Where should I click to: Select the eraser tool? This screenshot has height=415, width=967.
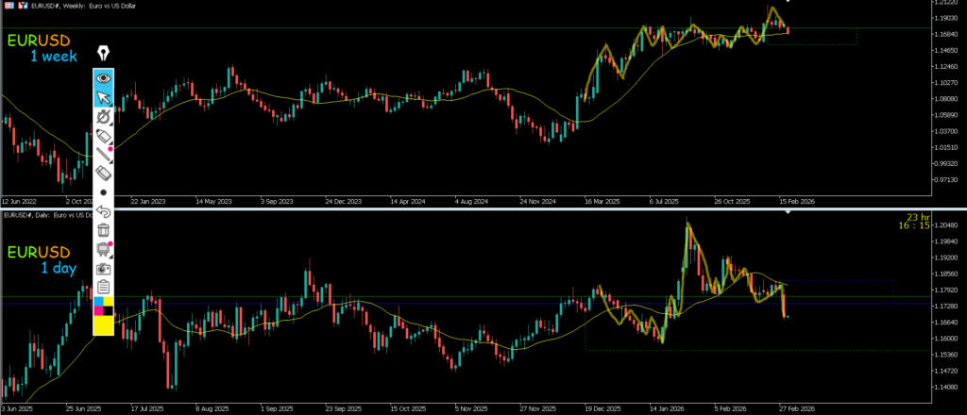[104, 174]
